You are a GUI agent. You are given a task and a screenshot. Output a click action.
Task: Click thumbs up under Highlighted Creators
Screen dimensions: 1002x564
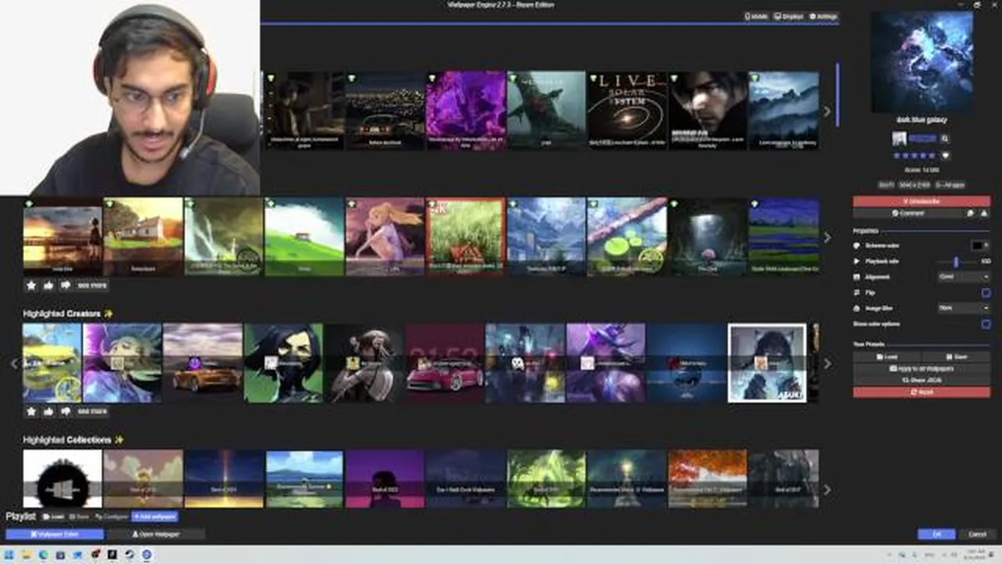click(49, 411)
